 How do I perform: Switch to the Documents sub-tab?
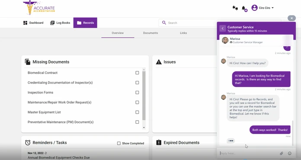pos(150,33)
